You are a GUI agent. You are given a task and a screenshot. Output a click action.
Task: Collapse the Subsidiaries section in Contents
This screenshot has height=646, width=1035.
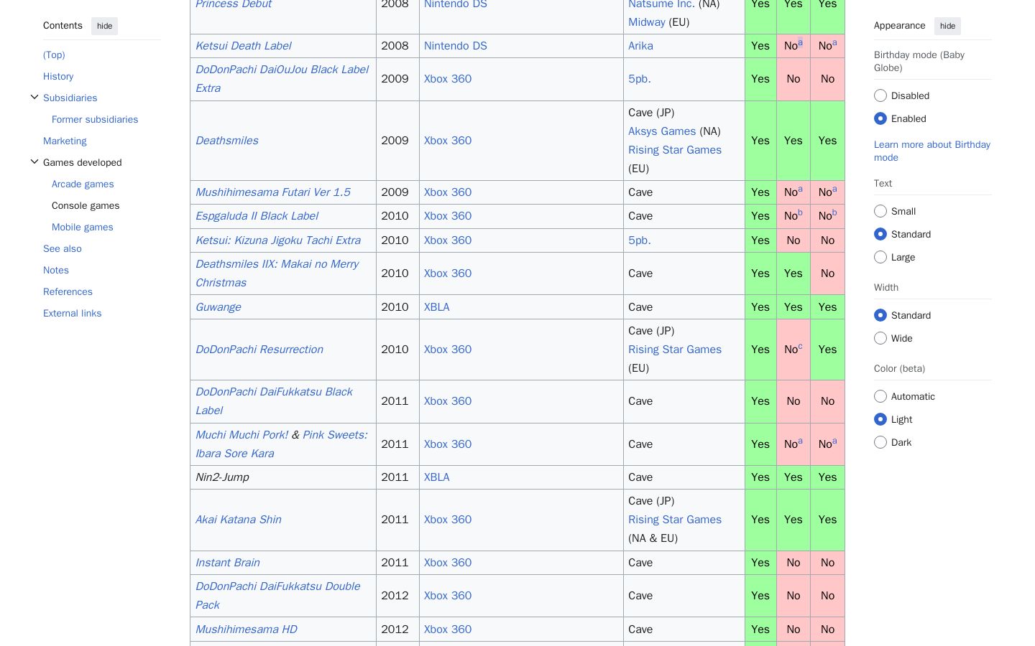tap(34, 98)
